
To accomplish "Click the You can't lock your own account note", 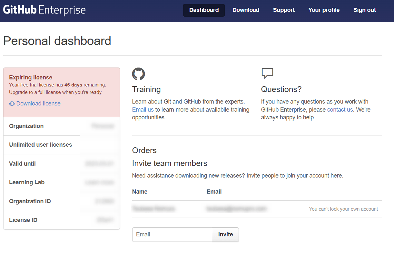I will pos(343,209).
